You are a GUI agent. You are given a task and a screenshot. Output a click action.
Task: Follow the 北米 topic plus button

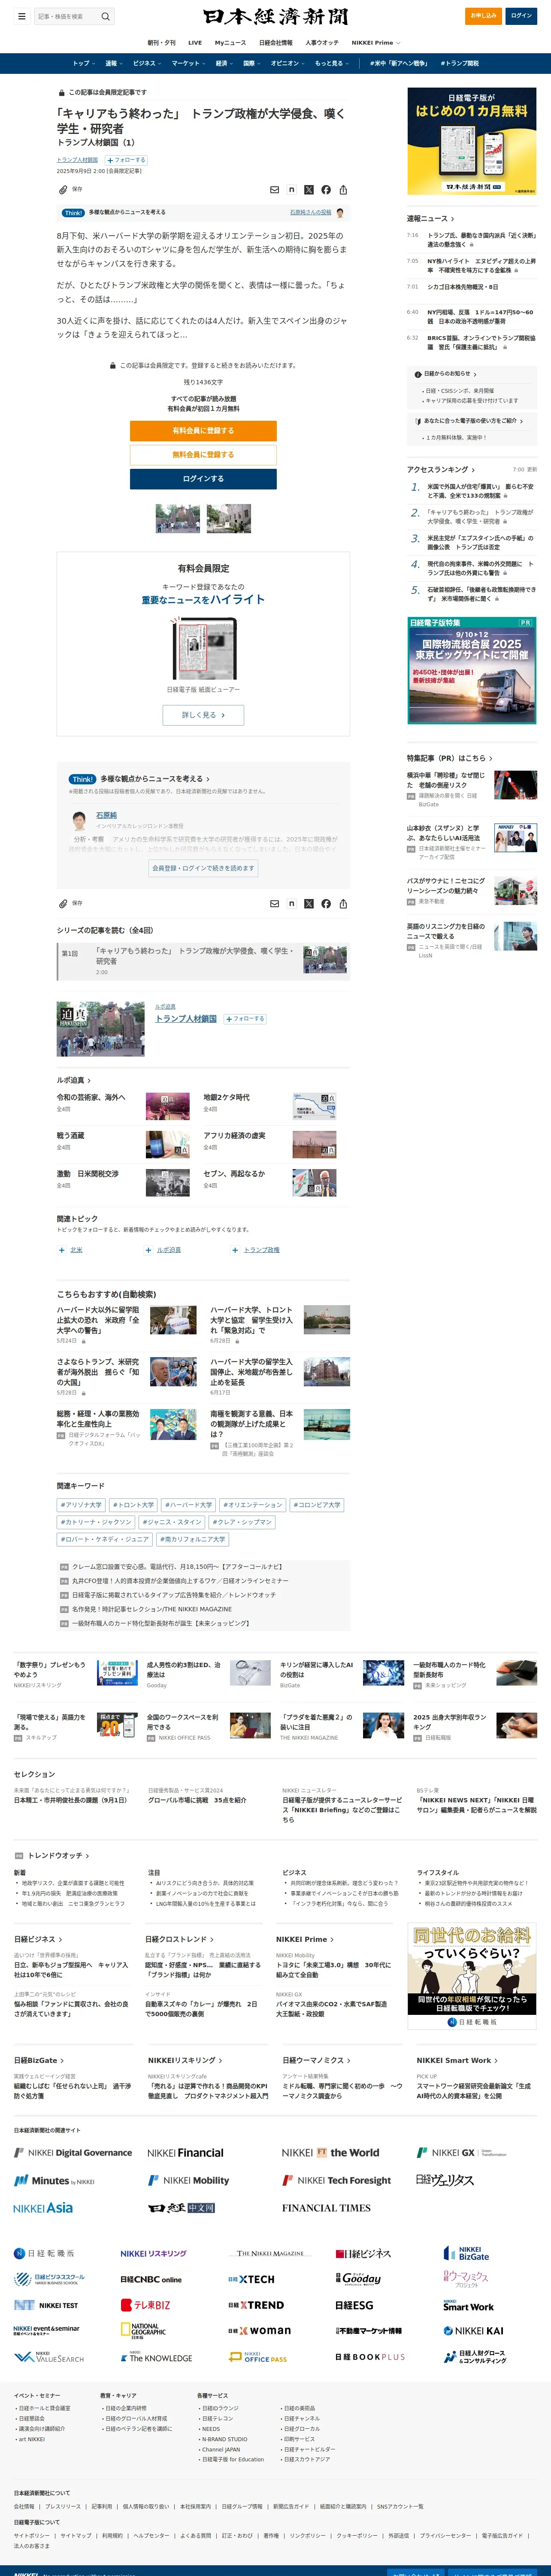(61, 1250)
